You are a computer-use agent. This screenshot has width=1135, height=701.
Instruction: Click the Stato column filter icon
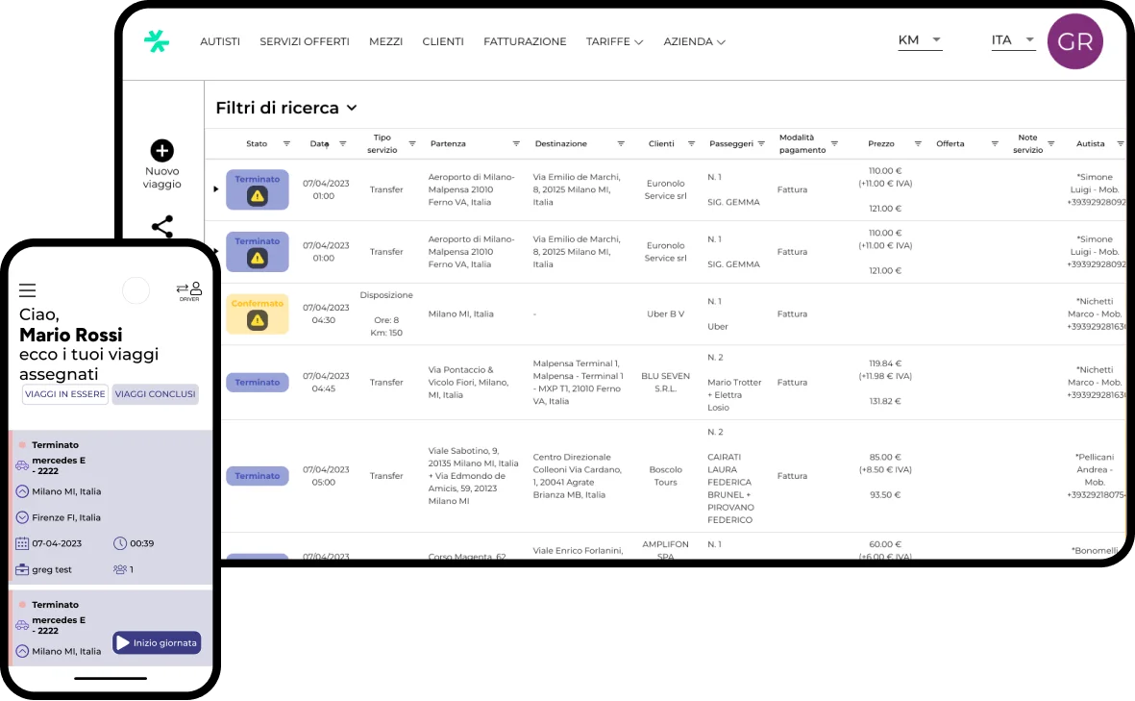click(x=286, y=143)
